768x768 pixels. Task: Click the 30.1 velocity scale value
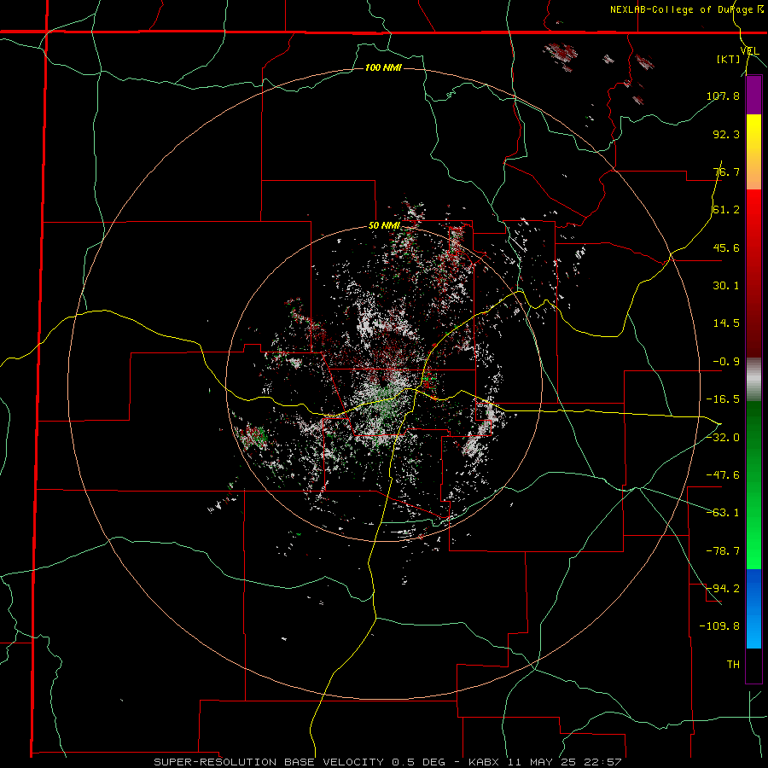click(x=726, y=286)
